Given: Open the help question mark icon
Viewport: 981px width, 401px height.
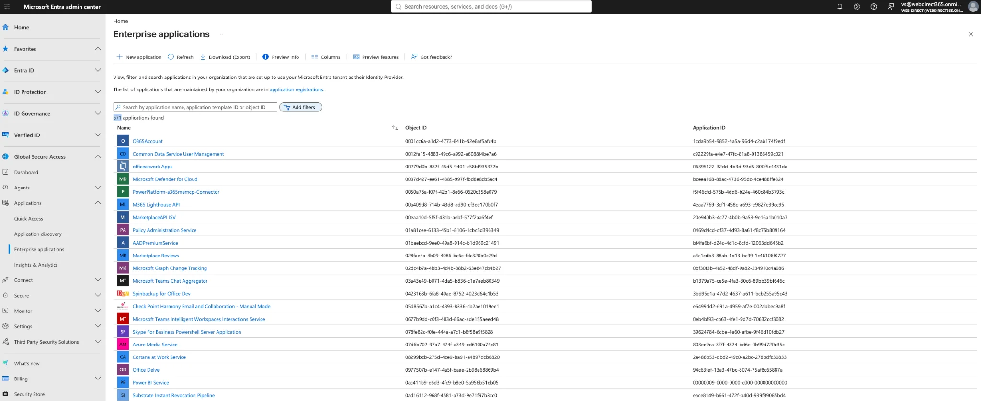Looking at the screenshot, I should point(874,7).
